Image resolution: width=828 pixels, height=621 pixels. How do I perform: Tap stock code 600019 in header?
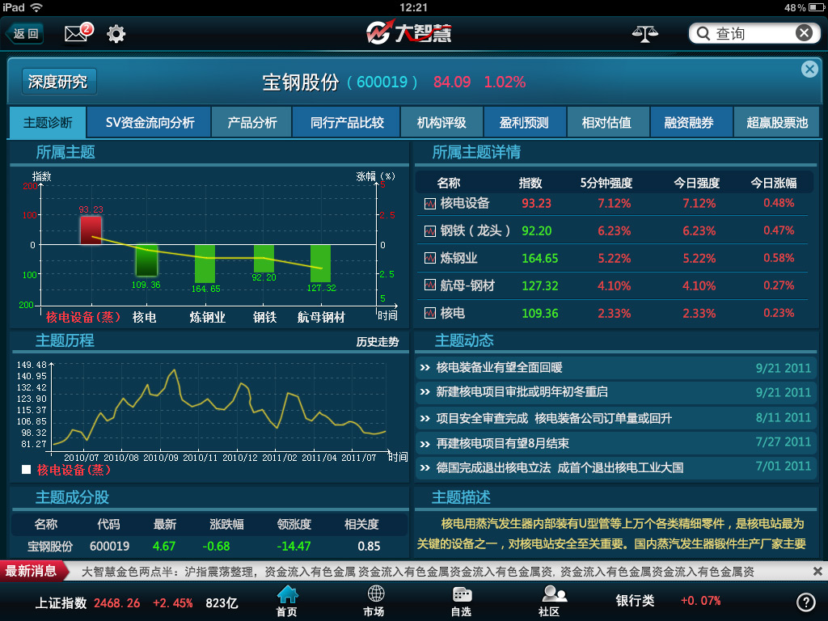(x=382, y=82)
